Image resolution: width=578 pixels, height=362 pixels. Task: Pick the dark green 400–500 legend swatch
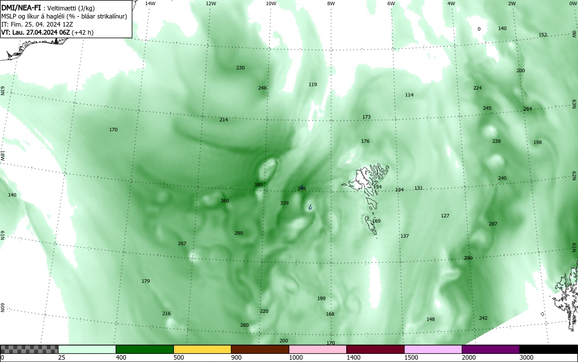[144, 349]
